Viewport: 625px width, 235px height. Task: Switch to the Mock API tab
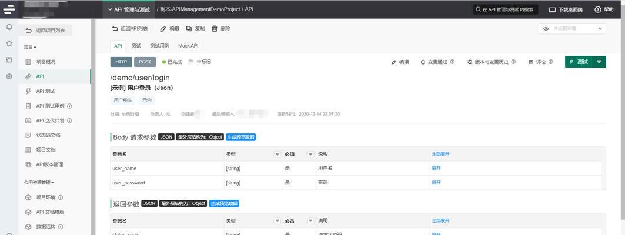pos(188,46)
